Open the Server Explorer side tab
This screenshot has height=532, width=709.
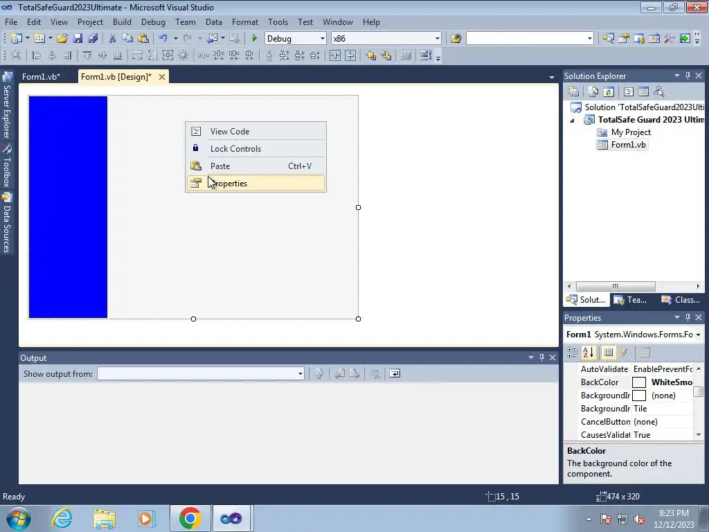point(7,106)
